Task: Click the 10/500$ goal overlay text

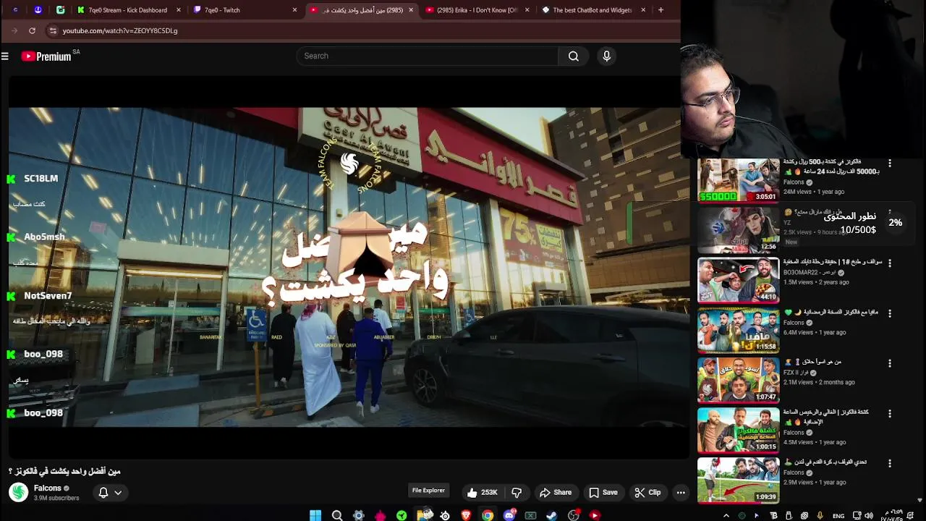Action: 858,230
